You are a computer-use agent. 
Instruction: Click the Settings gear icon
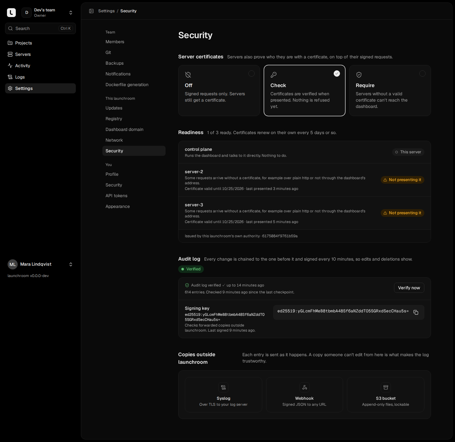(x=10, y=88)
